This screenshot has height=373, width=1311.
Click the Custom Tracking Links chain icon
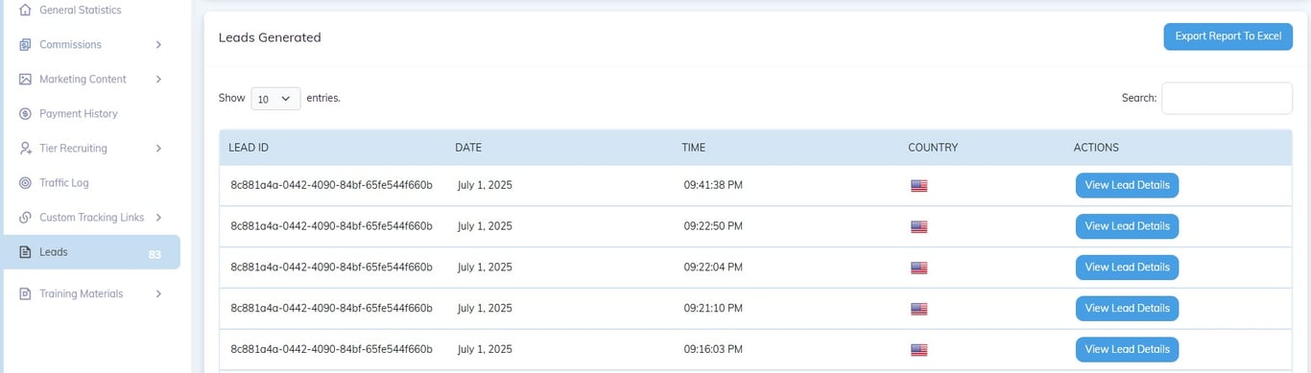pos(25,217)
